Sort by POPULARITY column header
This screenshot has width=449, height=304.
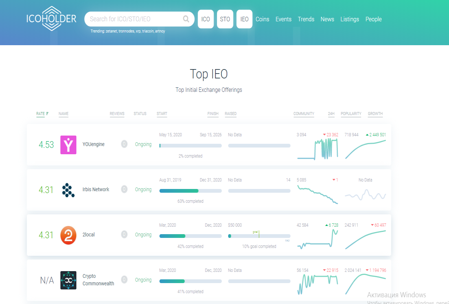tap(351, 114)
